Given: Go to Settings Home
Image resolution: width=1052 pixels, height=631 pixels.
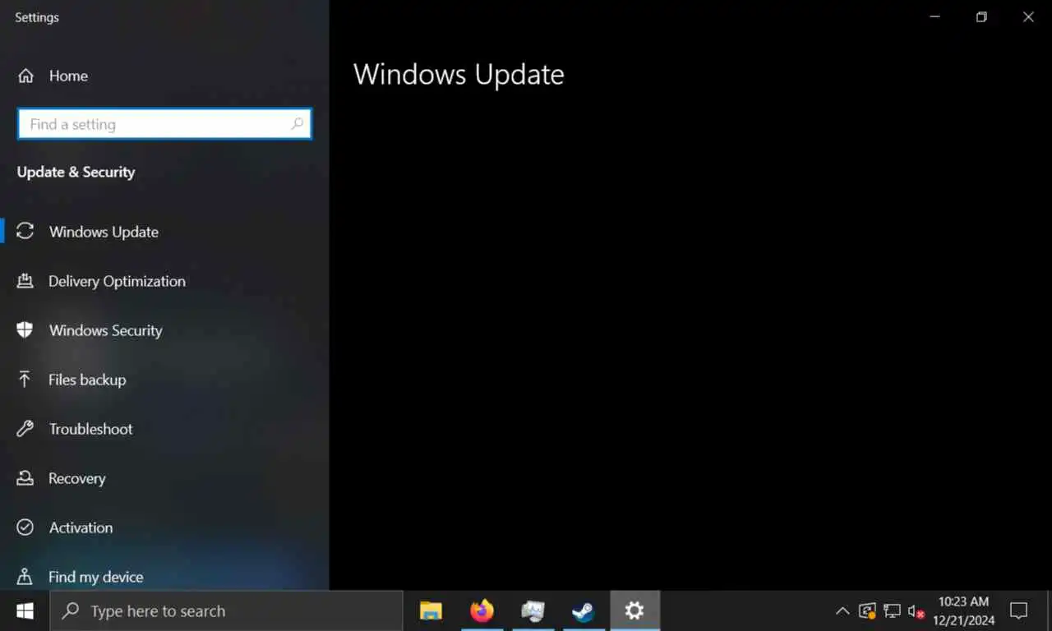Looking at the screenshot, I should [x=53, y=76].
